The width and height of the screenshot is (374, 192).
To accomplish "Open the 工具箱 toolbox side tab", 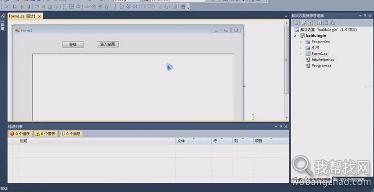I will (x=2, y=22).
